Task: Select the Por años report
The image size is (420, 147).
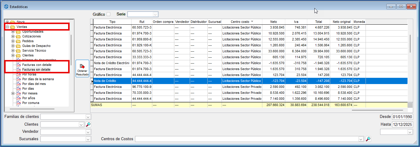Action: pyautogui.click(x=29, y=98)
